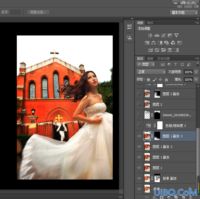Screen dimensions: 200x199
Task: Add a Brightness/Contrast adjustment (sun icon)
Action: (x=150, y=35)
